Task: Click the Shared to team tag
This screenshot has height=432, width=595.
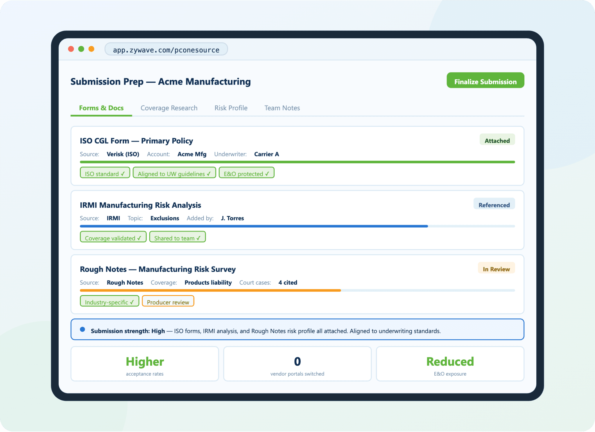Action: pyautogui.click(x=177, y=237)
